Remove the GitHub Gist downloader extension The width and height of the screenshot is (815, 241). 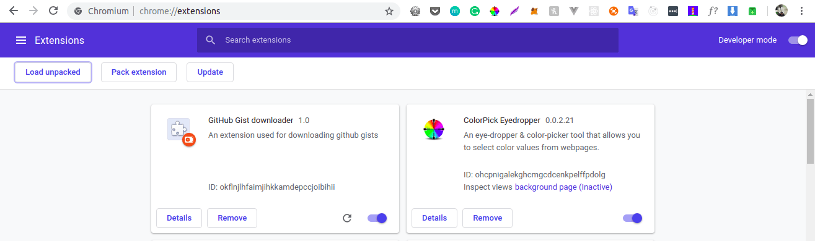[x=232, y=218]
